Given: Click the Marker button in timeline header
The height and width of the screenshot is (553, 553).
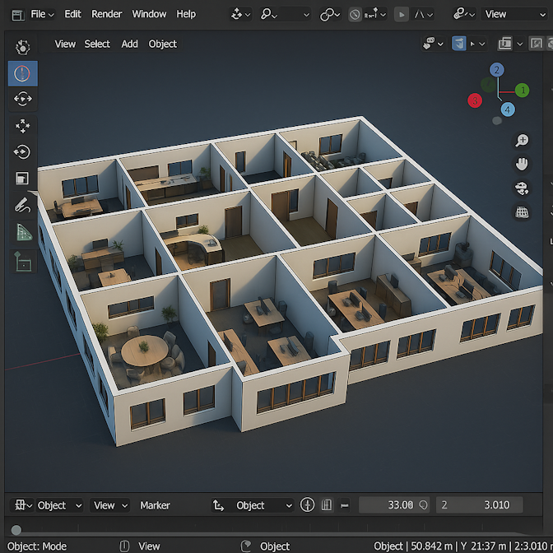Looking at the screenshot, I should pyautogui.click(x=155, y=505).
